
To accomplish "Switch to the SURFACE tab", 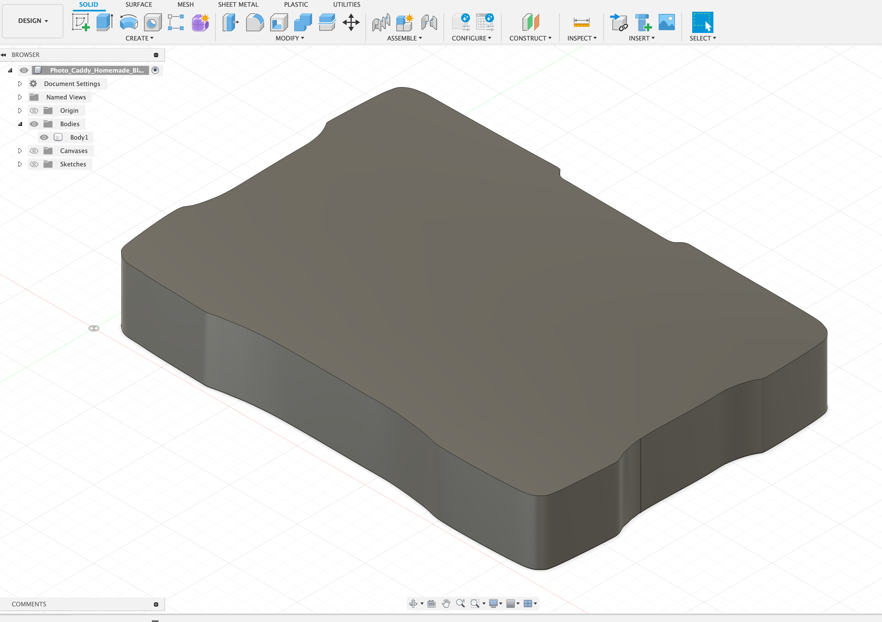I will 139,5.
